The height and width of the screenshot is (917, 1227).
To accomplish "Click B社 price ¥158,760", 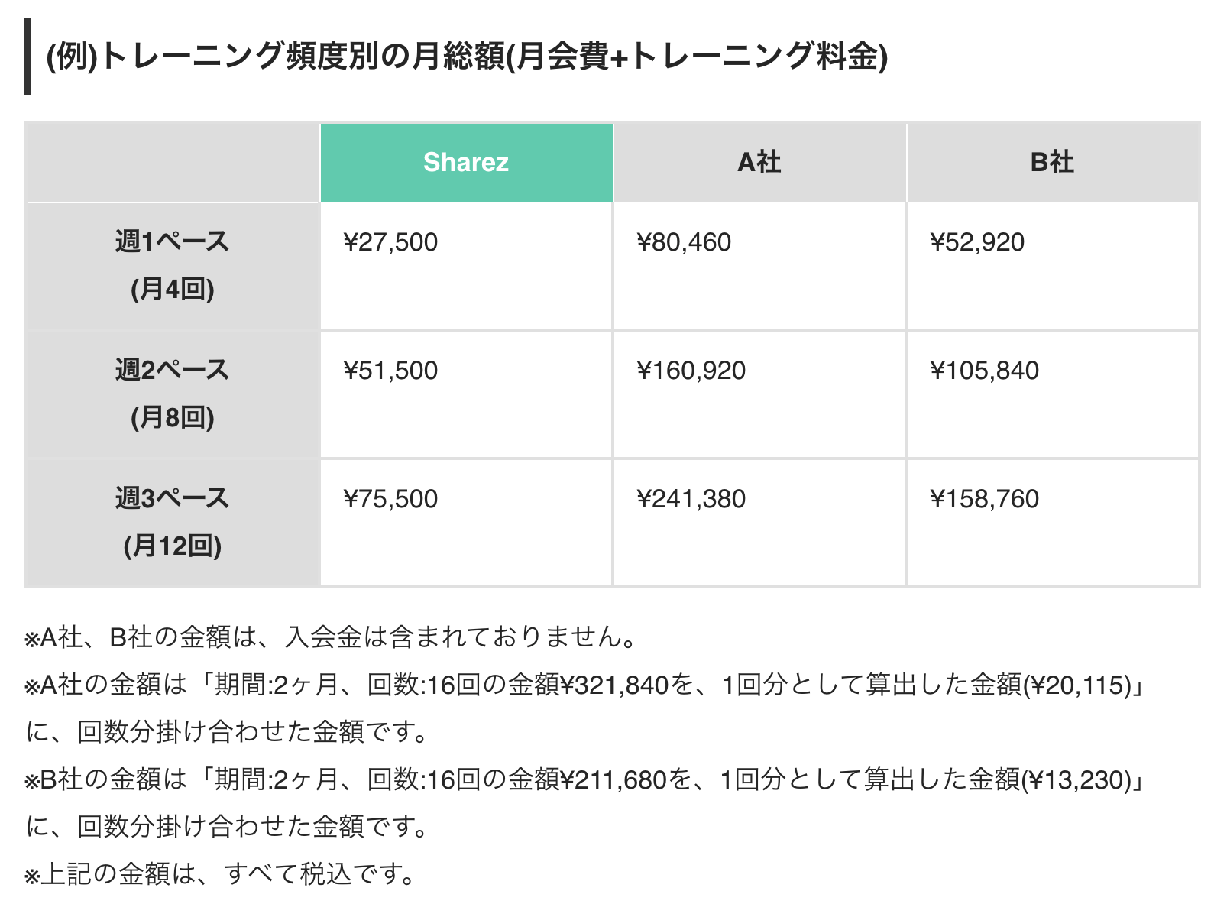I will tap(984, 499).
